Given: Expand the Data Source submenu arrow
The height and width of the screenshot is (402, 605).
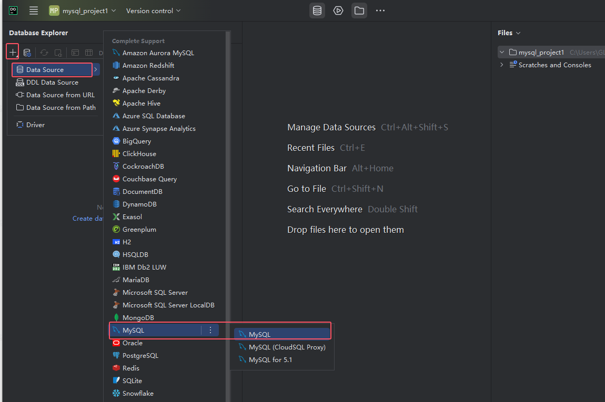Looking at the screenshot, I should 96,70.
